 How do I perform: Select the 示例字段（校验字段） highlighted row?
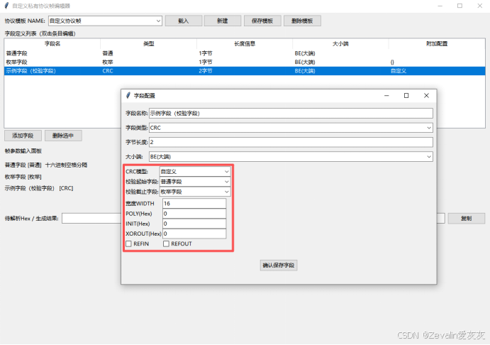[x=245, y=71]
